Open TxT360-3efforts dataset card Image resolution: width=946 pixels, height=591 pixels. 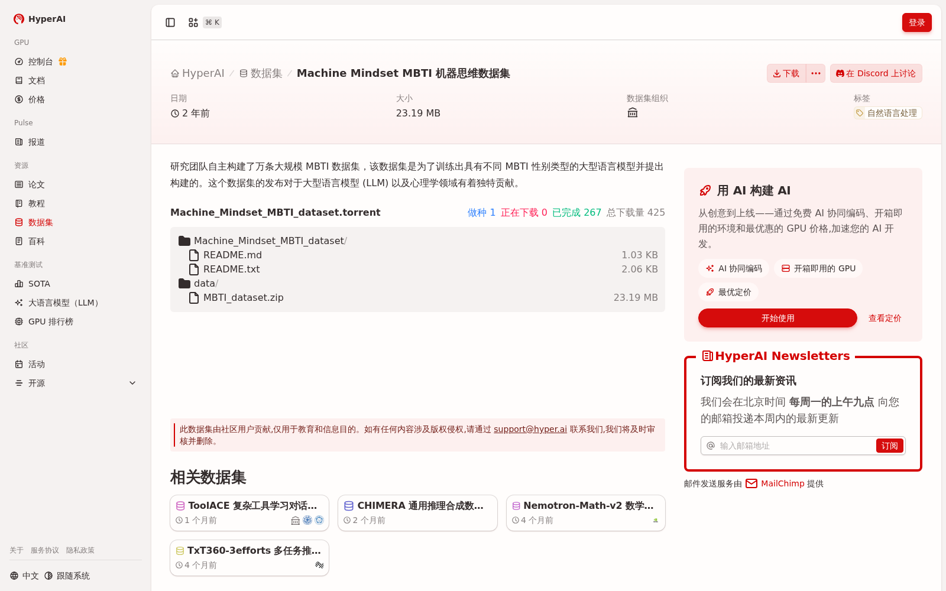pos(250,558)
